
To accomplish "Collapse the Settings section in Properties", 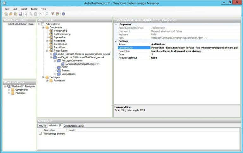I will tap(116, 41).
